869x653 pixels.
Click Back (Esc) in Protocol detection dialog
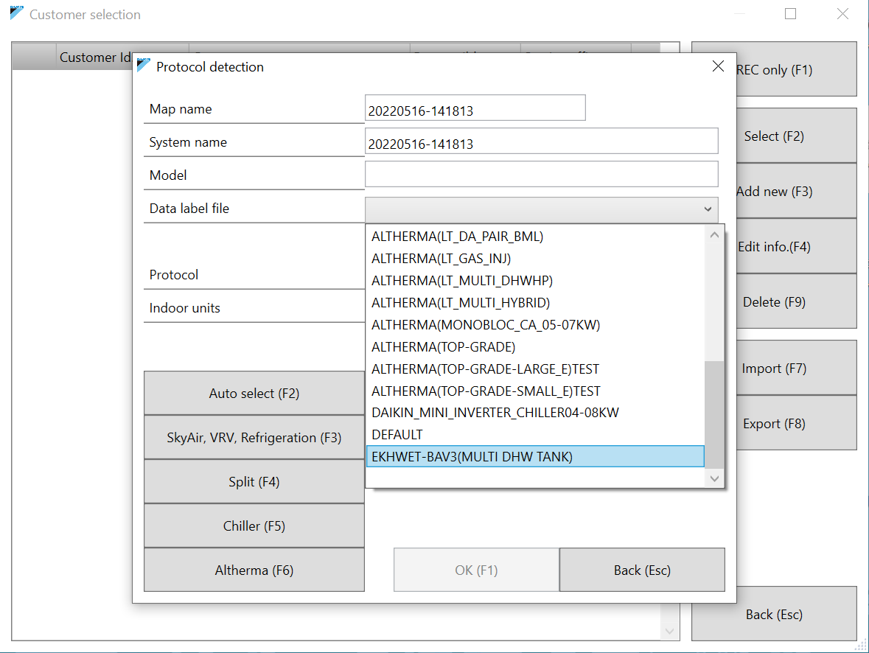point(642,570)
